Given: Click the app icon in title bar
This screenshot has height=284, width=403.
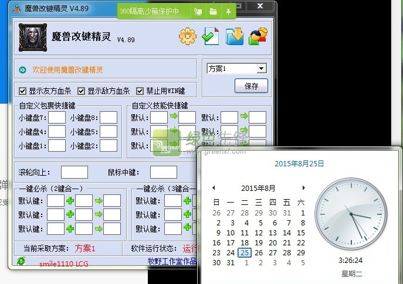Looking at the screenshot, I should 17,9.
